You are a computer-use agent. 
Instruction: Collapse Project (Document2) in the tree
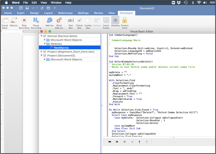pos(41,55)
